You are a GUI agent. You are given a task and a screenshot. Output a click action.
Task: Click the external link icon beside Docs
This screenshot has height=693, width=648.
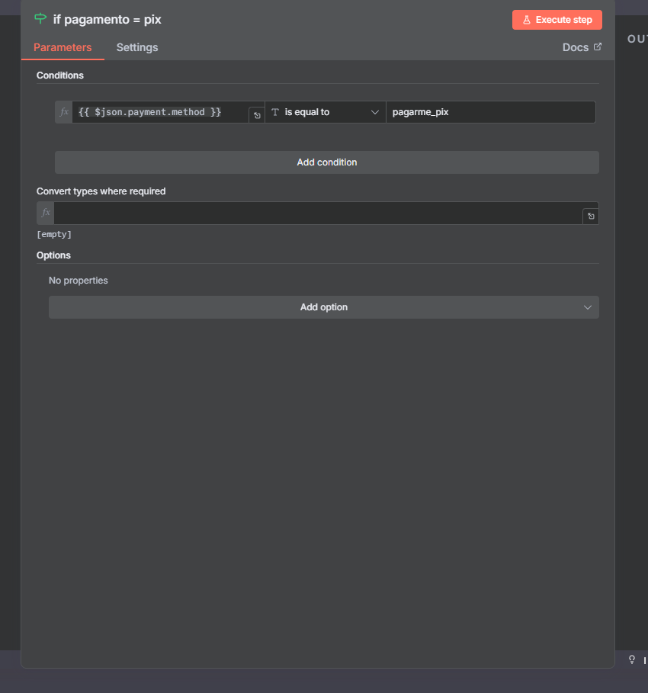pyautogui.click(x=598, y=47)
